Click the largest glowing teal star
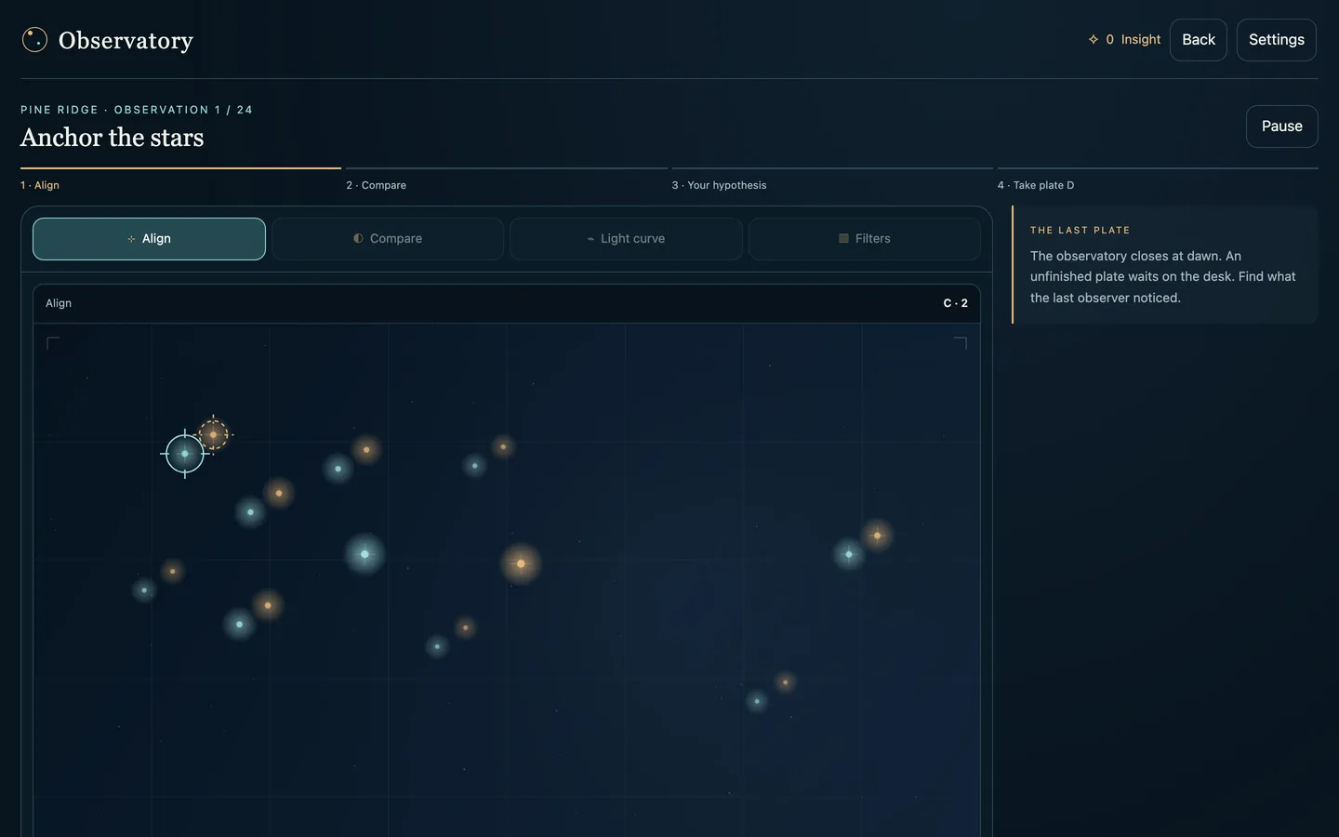 pyautogui.click(x=365, y=554)
